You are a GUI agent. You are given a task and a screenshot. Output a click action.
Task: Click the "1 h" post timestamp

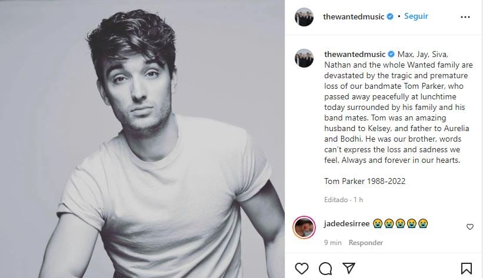[357, 200]
